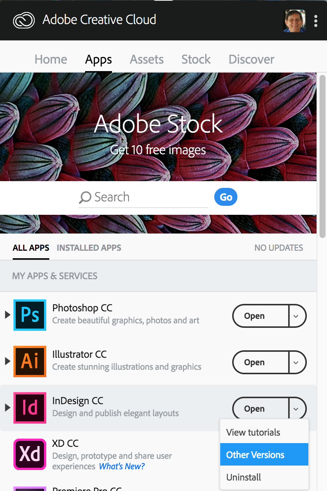327x491 pixels.
Task: Follow the What's New? link for XD
Action: [122, 466]
